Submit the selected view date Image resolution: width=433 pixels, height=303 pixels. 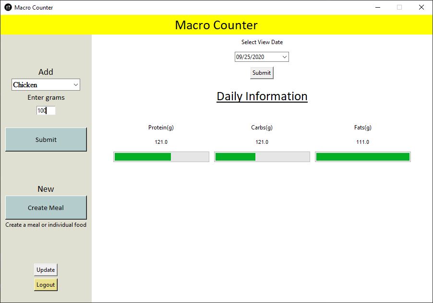point(262,73)
